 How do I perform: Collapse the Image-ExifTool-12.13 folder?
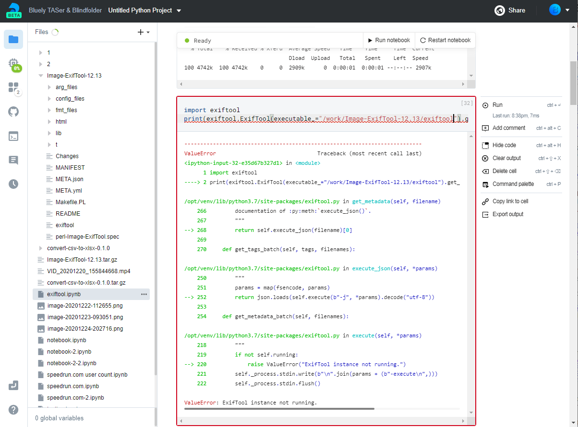pyautogui.click(x=40, y=75)
